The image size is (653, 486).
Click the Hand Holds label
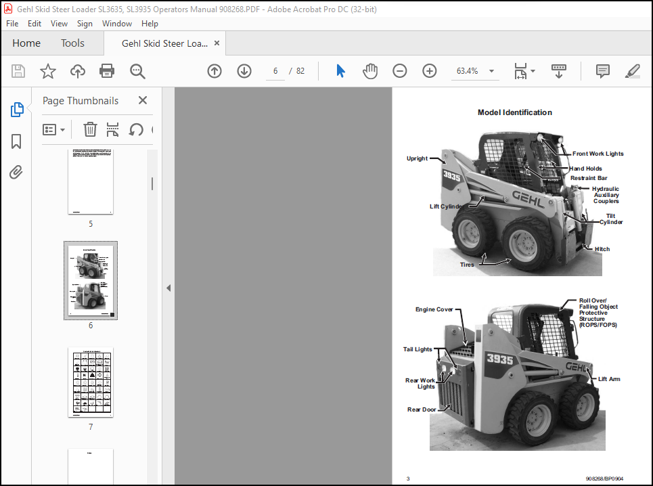[x=585, y=169]
